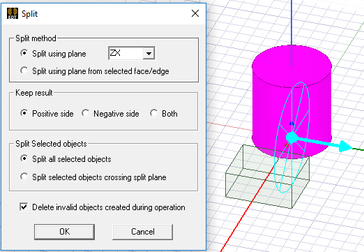Click the cyan split plane origin sphere

[291, 138]
